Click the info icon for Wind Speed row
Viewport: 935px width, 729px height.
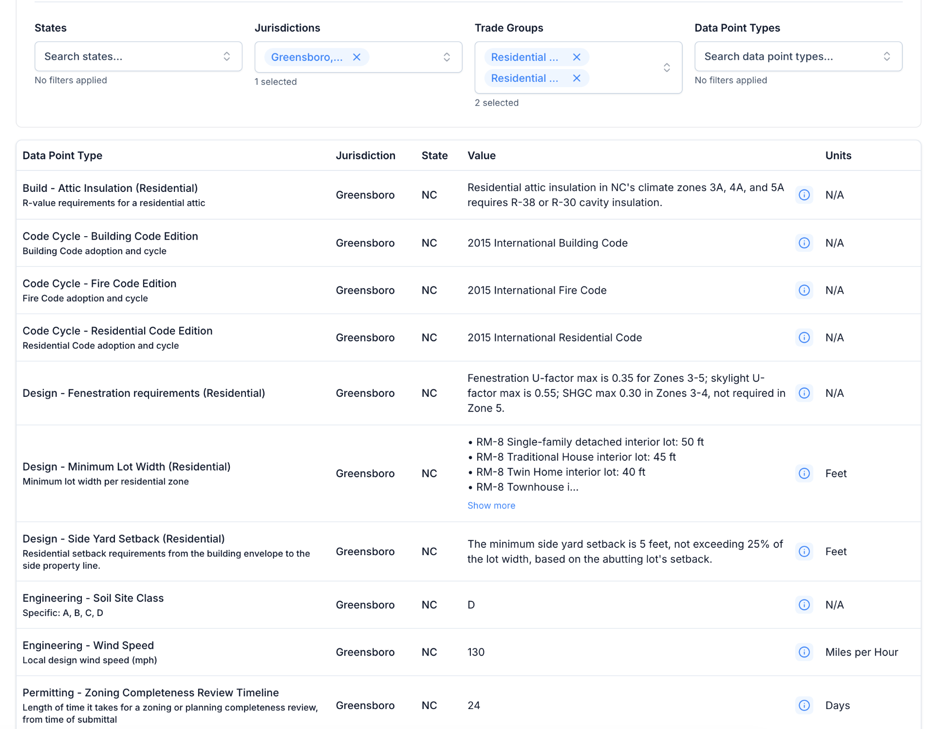point(804,652)
